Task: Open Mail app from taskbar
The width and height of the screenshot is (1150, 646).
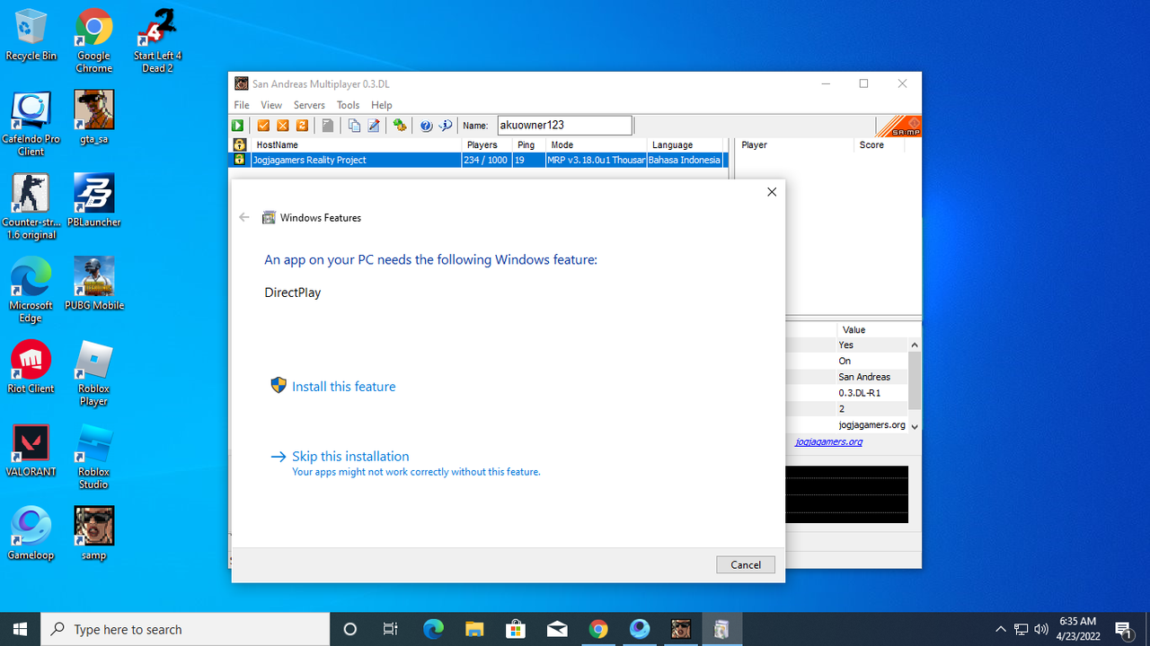Action: pos(556,629)
